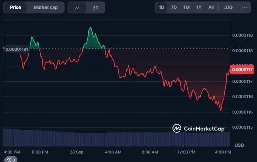This screenshot has width=257, height=162.
Task: Click the 12:00 PM time axis label
Action: click(187, 152)
